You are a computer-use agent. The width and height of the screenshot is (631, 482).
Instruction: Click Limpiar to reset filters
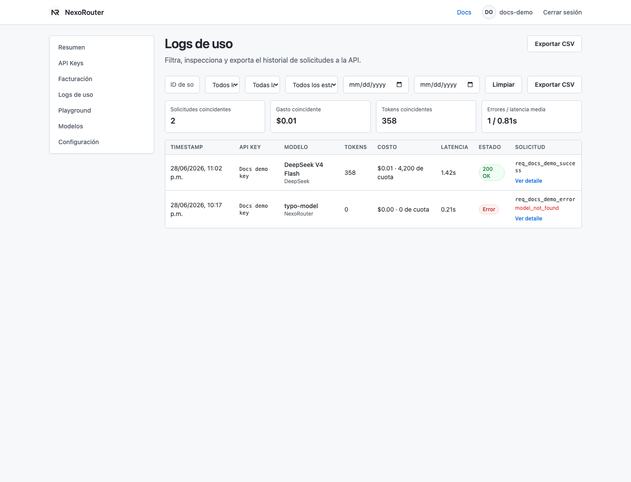pyautogui.click(x=503, y=85)
